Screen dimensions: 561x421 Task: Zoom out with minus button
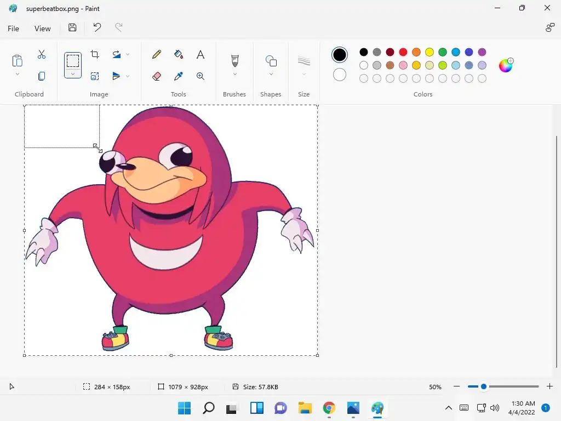pyautogui.click(x=456, y=386)
